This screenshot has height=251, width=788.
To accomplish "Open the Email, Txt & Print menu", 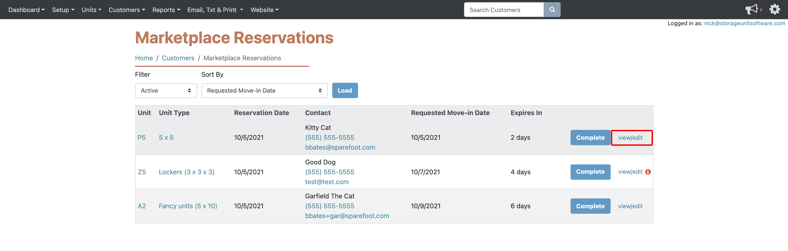I will coord(215,10).
